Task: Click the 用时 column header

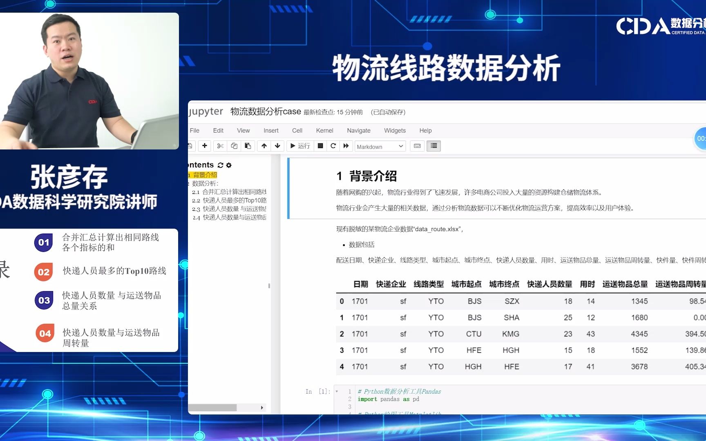Action: click(x=587, y=284)
